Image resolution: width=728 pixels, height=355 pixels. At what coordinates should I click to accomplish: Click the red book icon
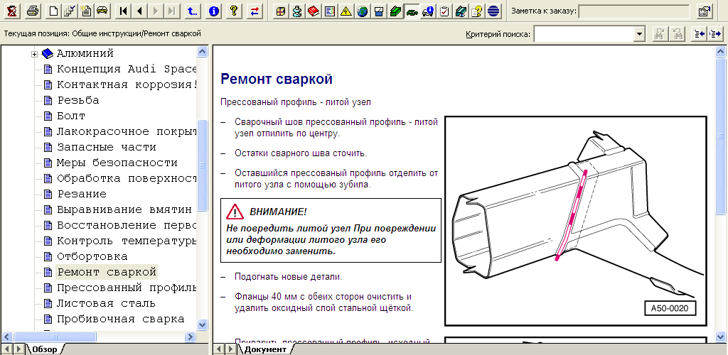click(314, 11)
